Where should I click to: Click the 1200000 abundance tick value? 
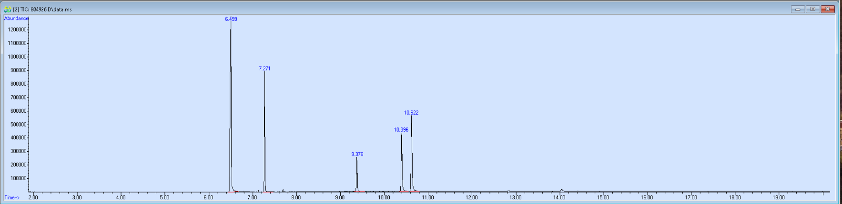pos(17,29)
